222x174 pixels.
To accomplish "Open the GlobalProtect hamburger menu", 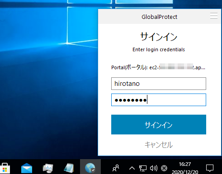I will [214, 16].
